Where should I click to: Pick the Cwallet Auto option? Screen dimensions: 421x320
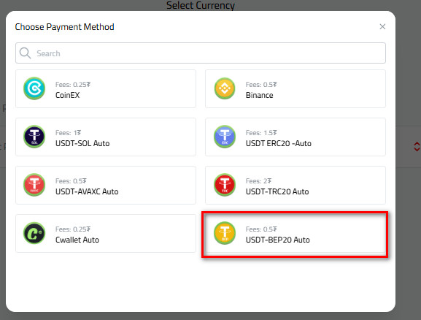point(106,233)
